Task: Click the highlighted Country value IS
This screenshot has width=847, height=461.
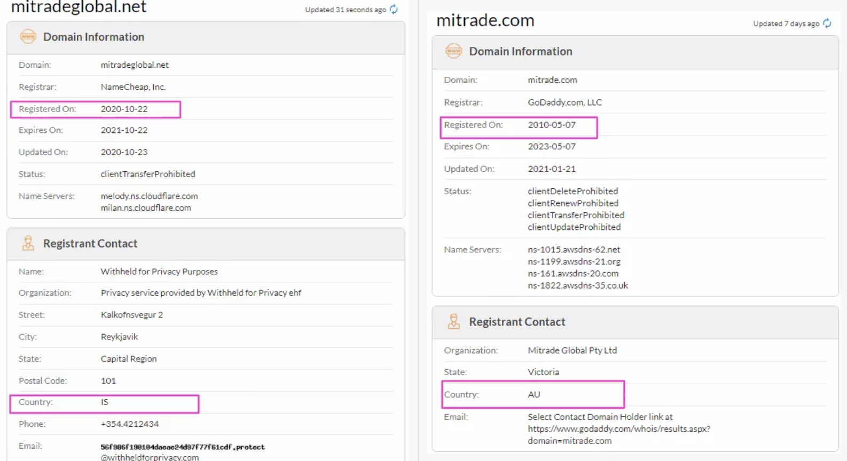Action: [x=105, y=402]
